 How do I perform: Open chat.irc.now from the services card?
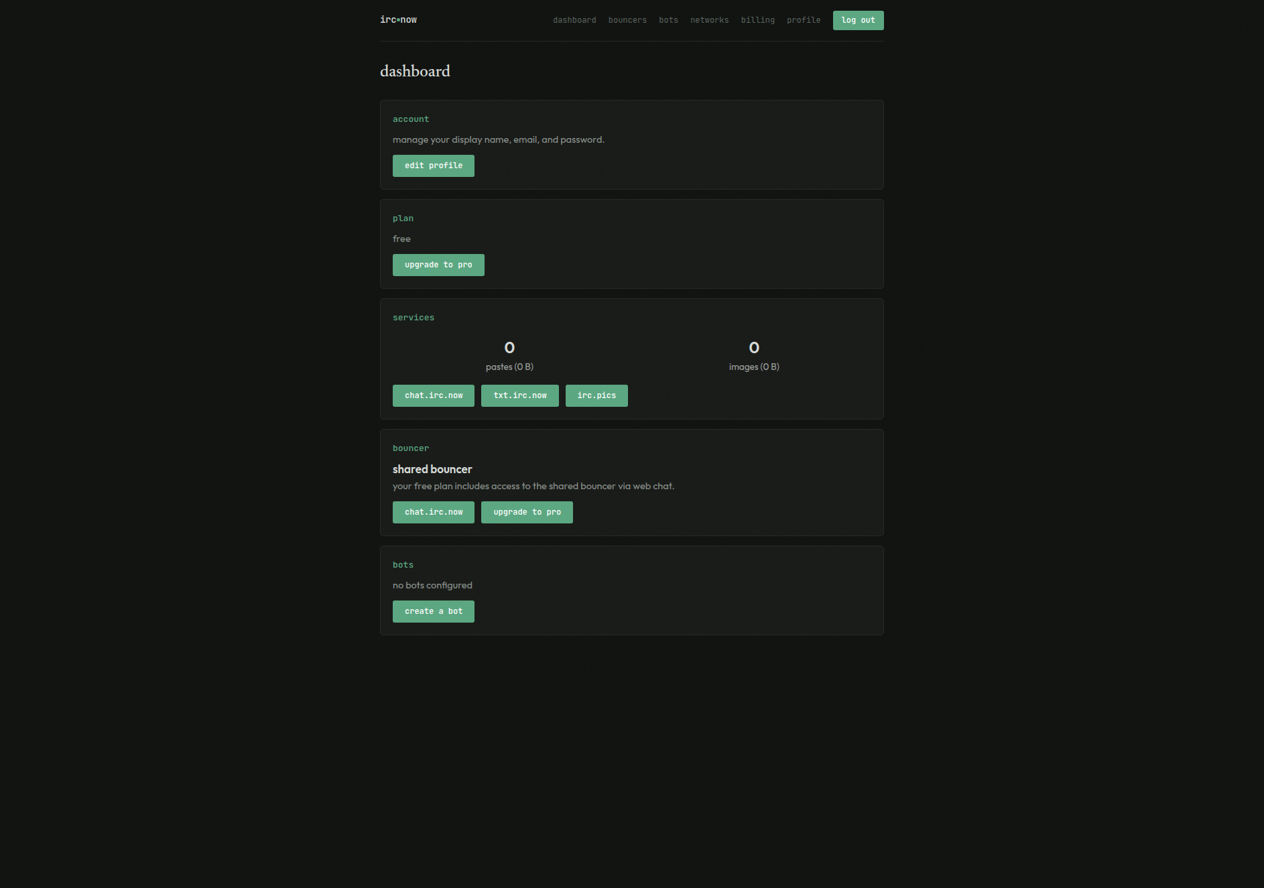(x=433, y=395)
